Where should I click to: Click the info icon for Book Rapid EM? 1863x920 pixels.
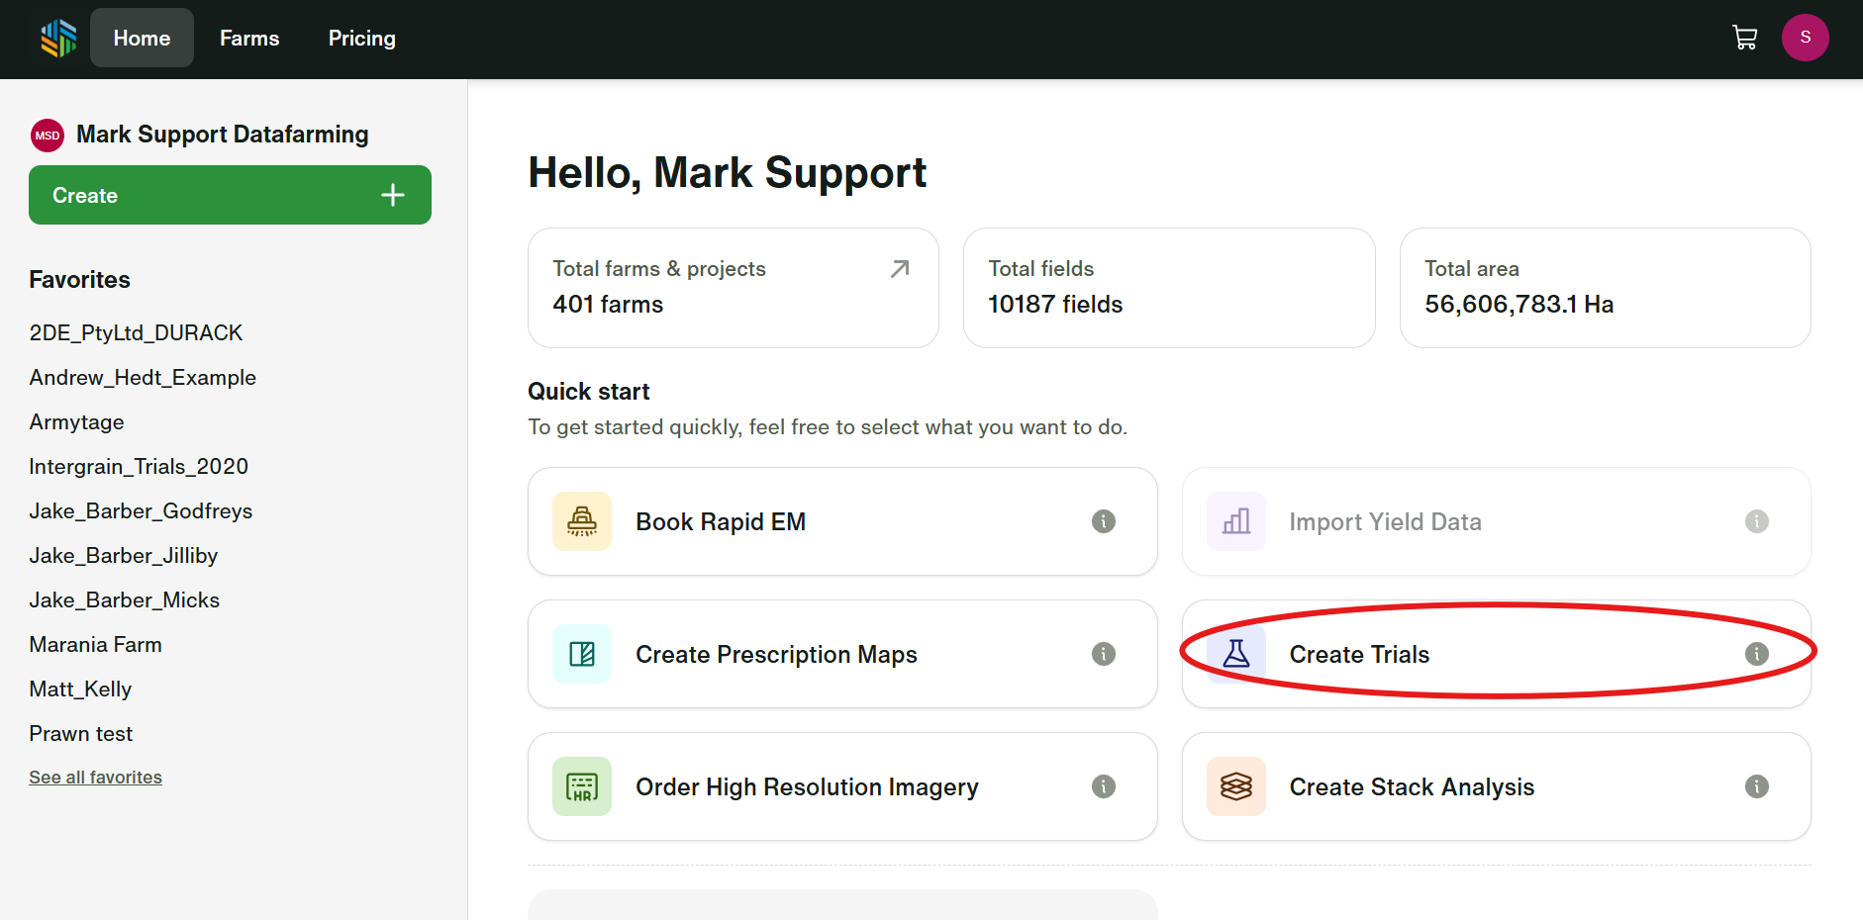click(x=1103, y=521)
